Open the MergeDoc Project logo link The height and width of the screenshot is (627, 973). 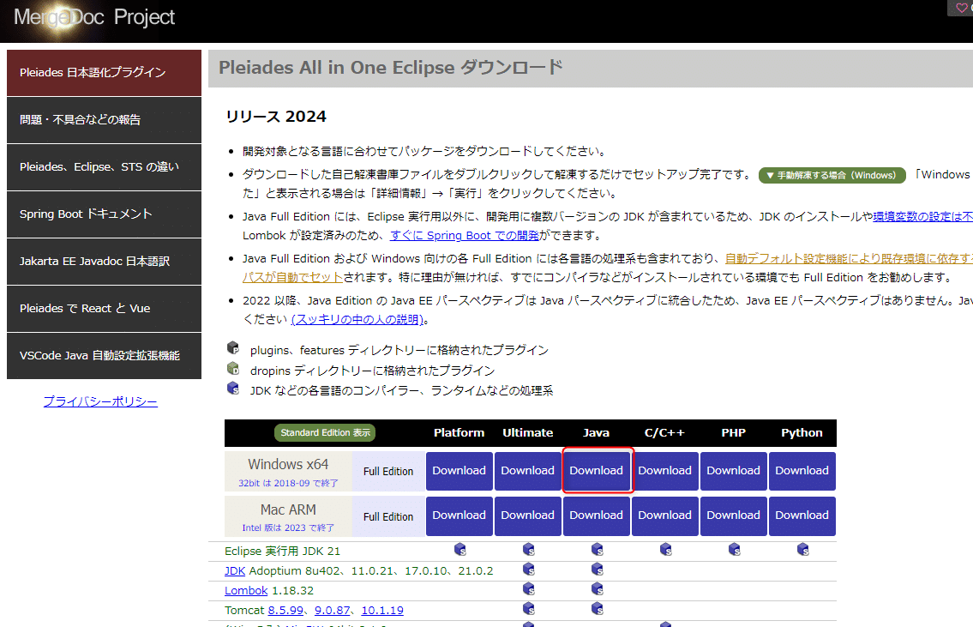point(94,17)
